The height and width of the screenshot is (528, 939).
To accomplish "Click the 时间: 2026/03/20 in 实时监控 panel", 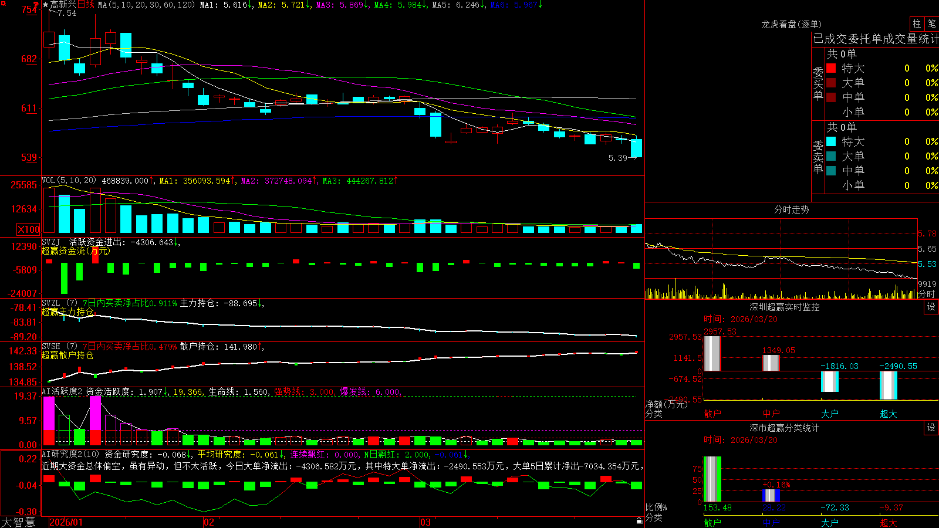I will coord(741,319).
